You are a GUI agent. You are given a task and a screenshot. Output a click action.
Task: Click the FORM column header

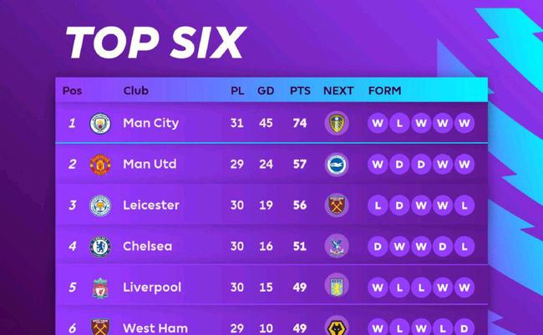(385, 90)
